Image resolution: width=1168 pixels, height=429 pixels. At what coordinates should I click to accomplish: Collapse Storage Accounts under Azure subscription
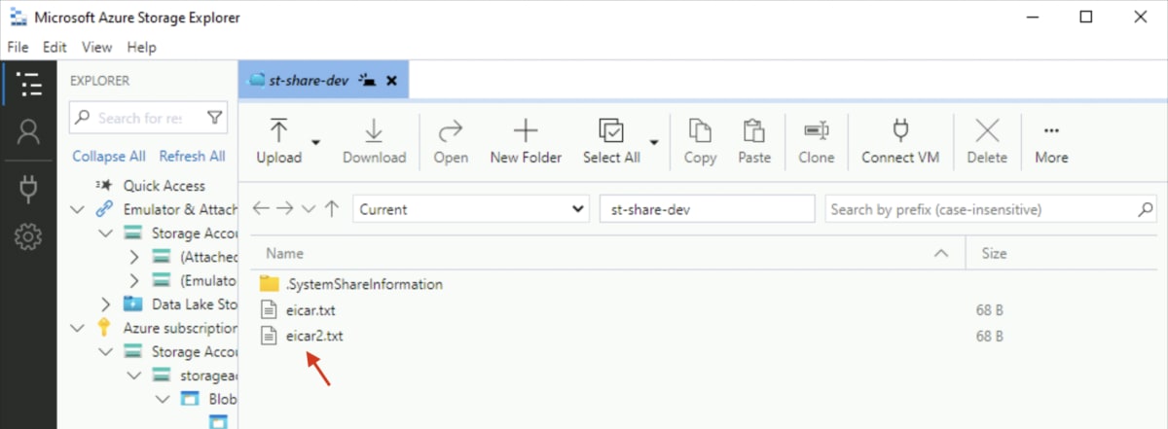coord(106,351)
